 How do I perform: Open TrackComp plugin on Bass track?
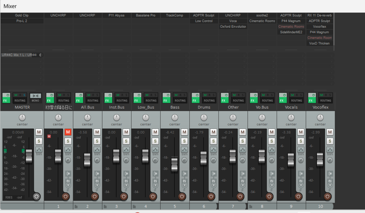(x=175, y=15)
